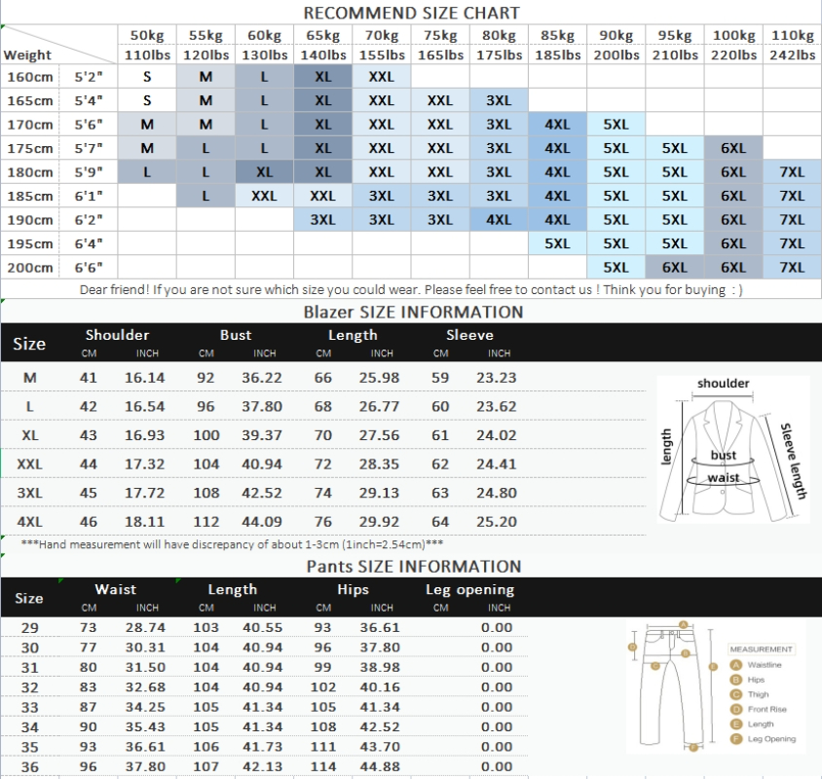Click the Length marker E in legend
The height and width of the screenshot is (779, 822).
point(736,723)
